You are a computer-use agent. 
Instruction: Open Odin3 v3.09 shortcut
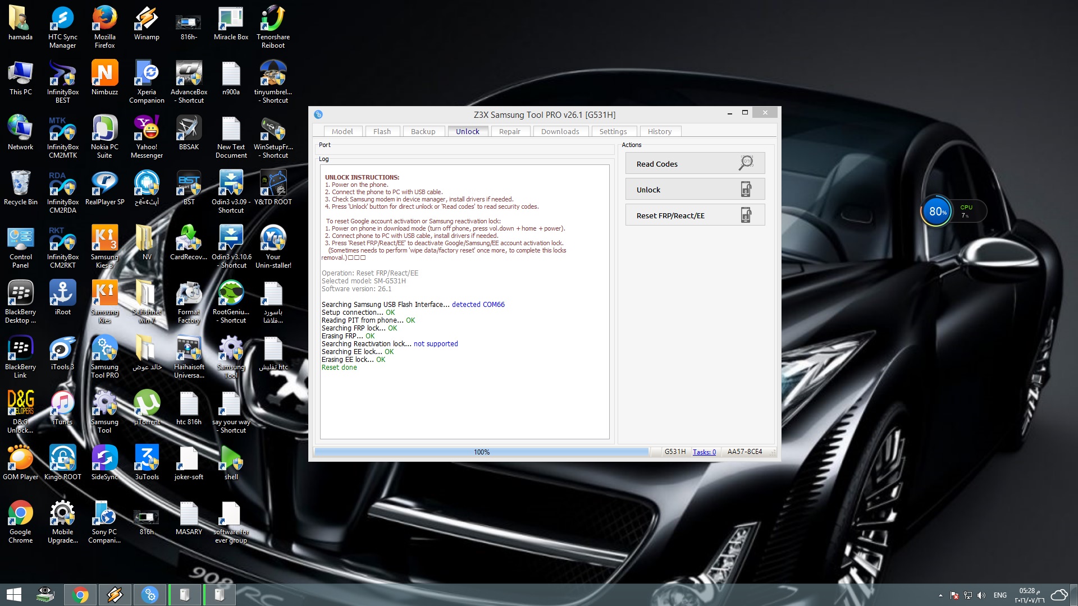click(x=231, y=192)
